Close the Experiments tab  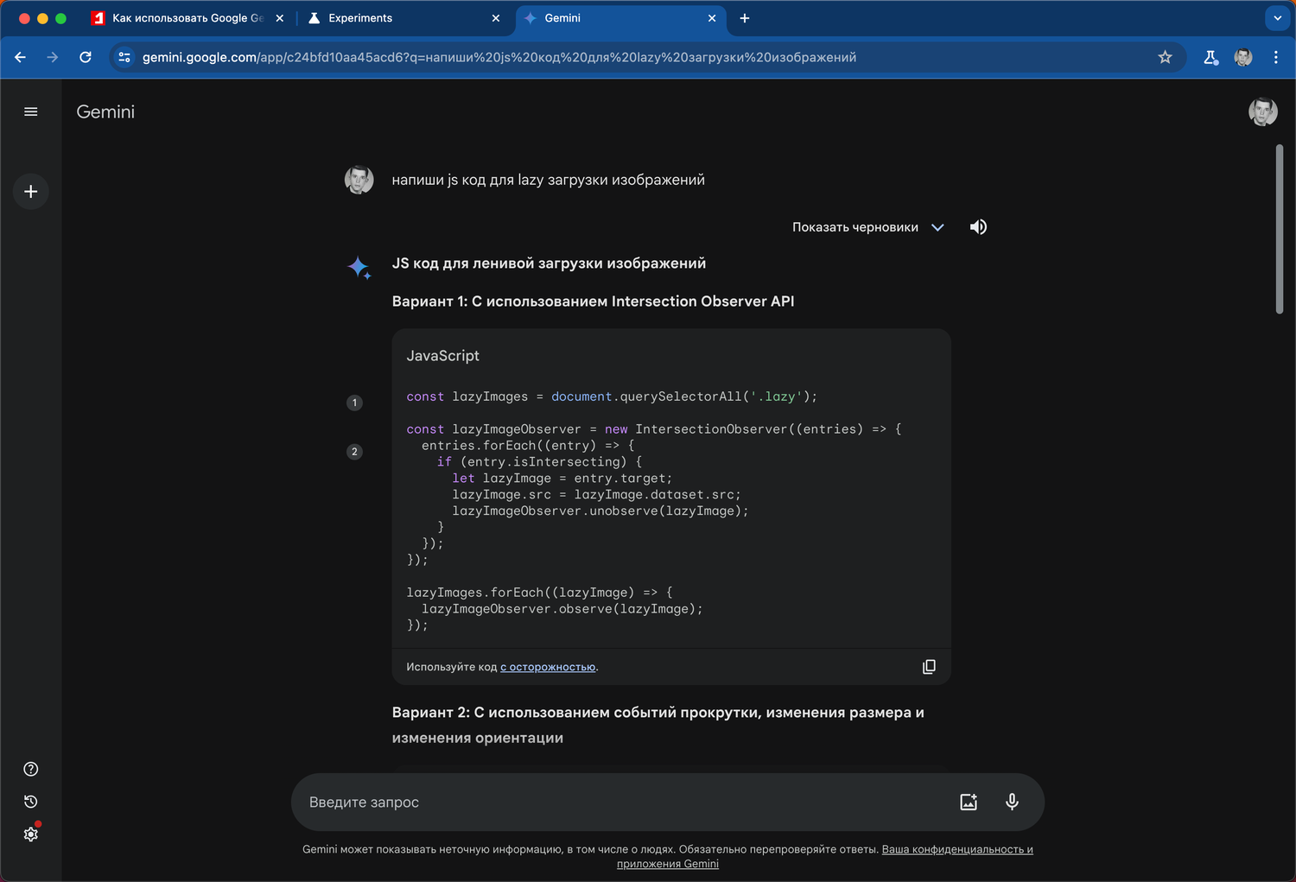[496, 18]
